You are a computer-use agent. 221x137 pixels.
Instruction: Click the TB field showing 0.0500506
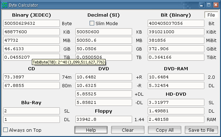tap(104, 57)
